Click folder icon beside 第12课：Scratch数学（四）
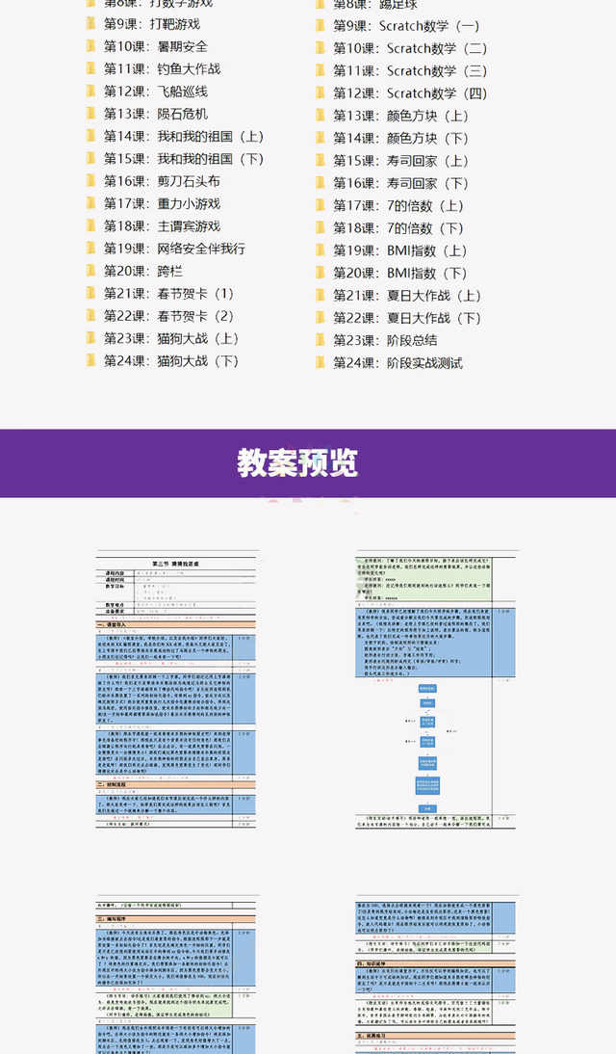This screenshot has width=616, height=1054. pos(321,93)
